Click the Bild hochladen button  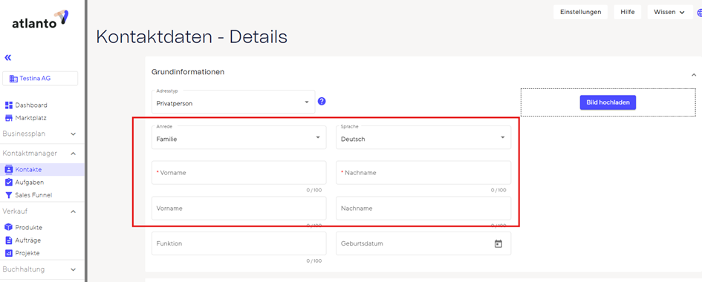(608, 102)
